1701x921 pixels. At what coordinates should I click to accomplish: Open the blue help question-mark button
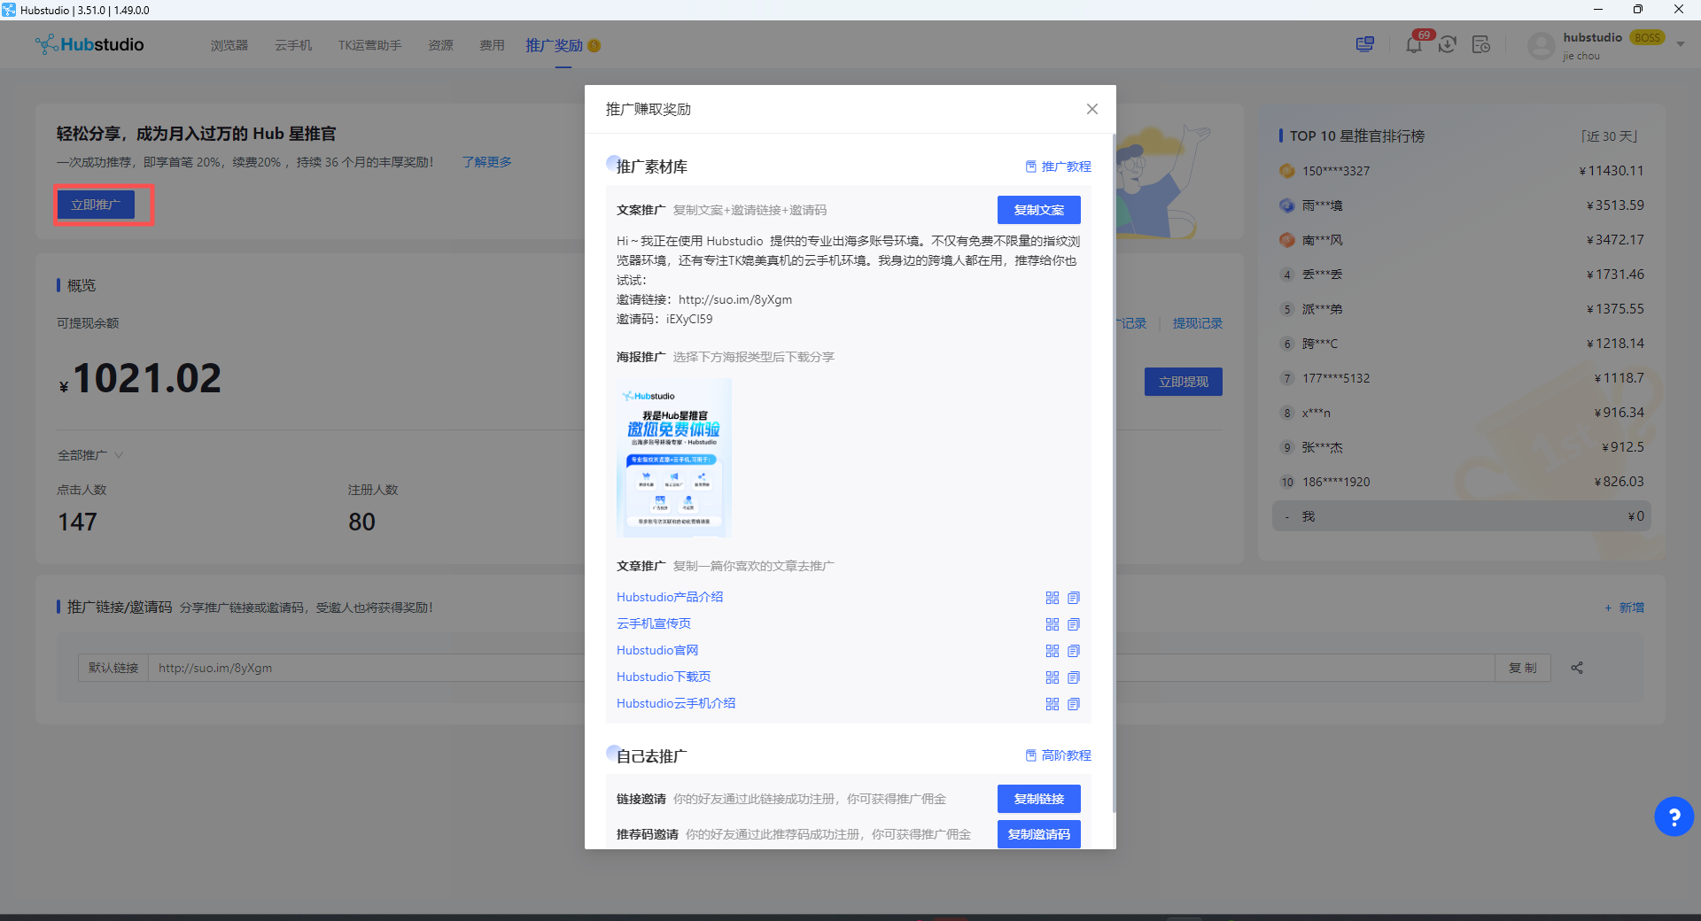(x=1674, y=817)
